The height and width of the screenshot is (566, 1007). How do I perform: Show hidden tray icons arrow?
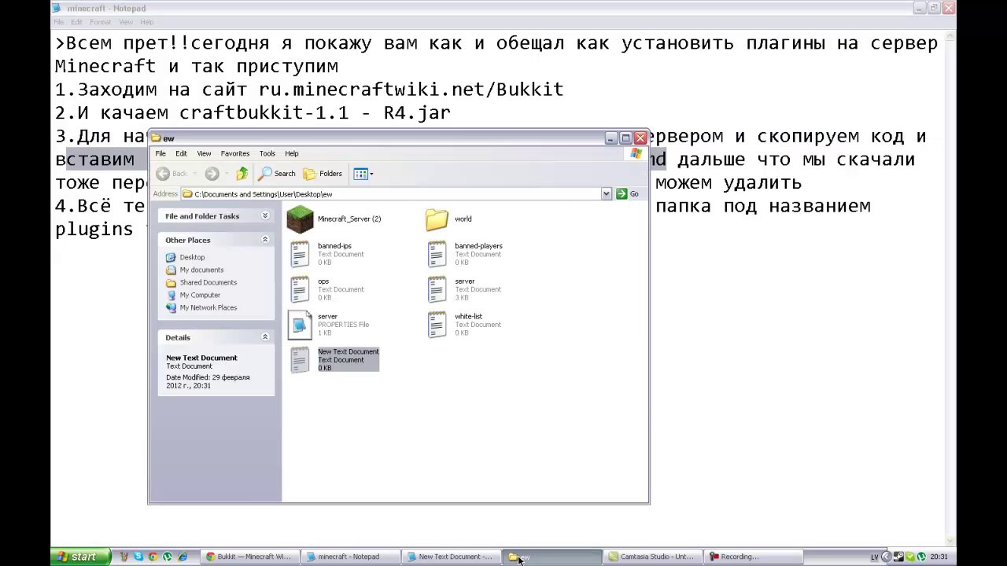887,557
